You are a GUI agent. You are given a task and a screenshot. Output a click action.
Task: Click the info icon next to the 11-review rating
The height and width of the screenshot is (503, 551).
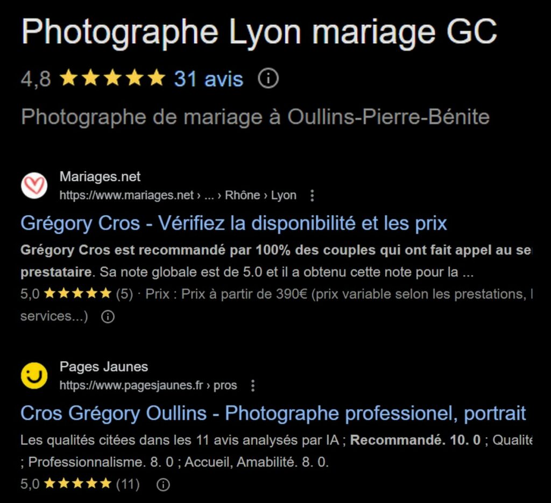(162, 484)
